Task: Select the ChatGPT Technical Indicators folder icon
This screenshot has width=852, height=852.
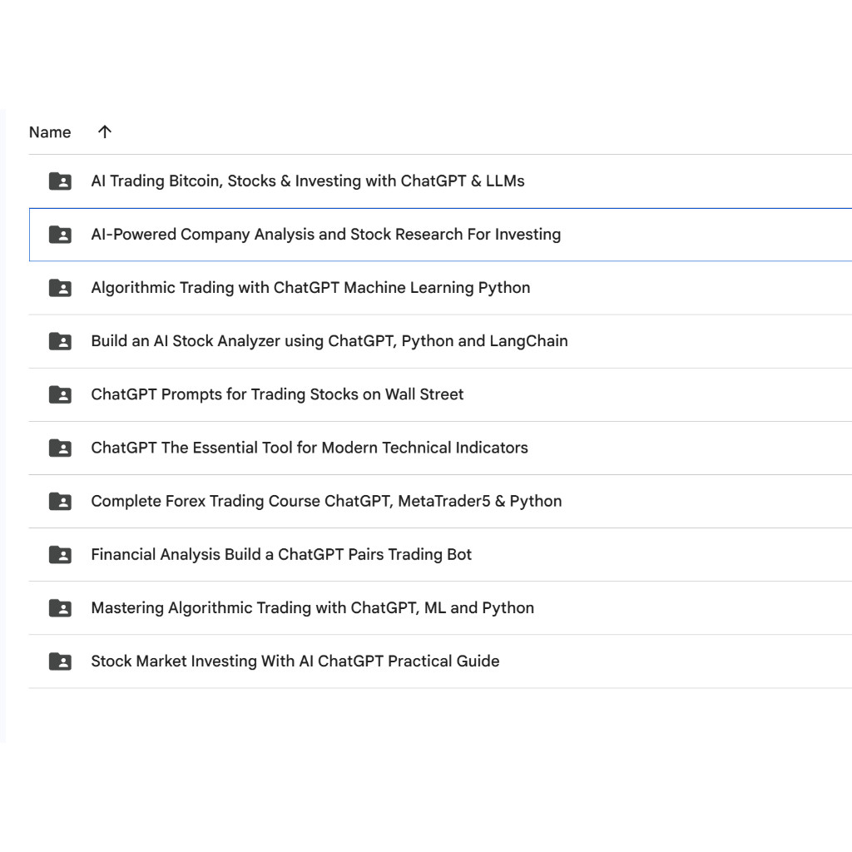Action: coord(59,448)
